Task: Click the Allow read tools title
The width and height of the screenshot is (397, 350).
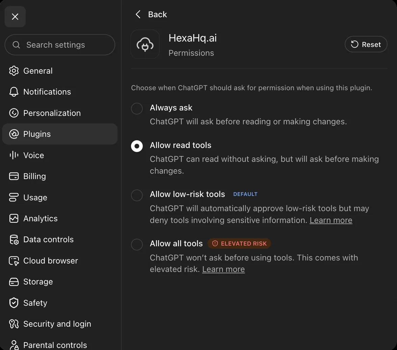Action: click(181, 145)
